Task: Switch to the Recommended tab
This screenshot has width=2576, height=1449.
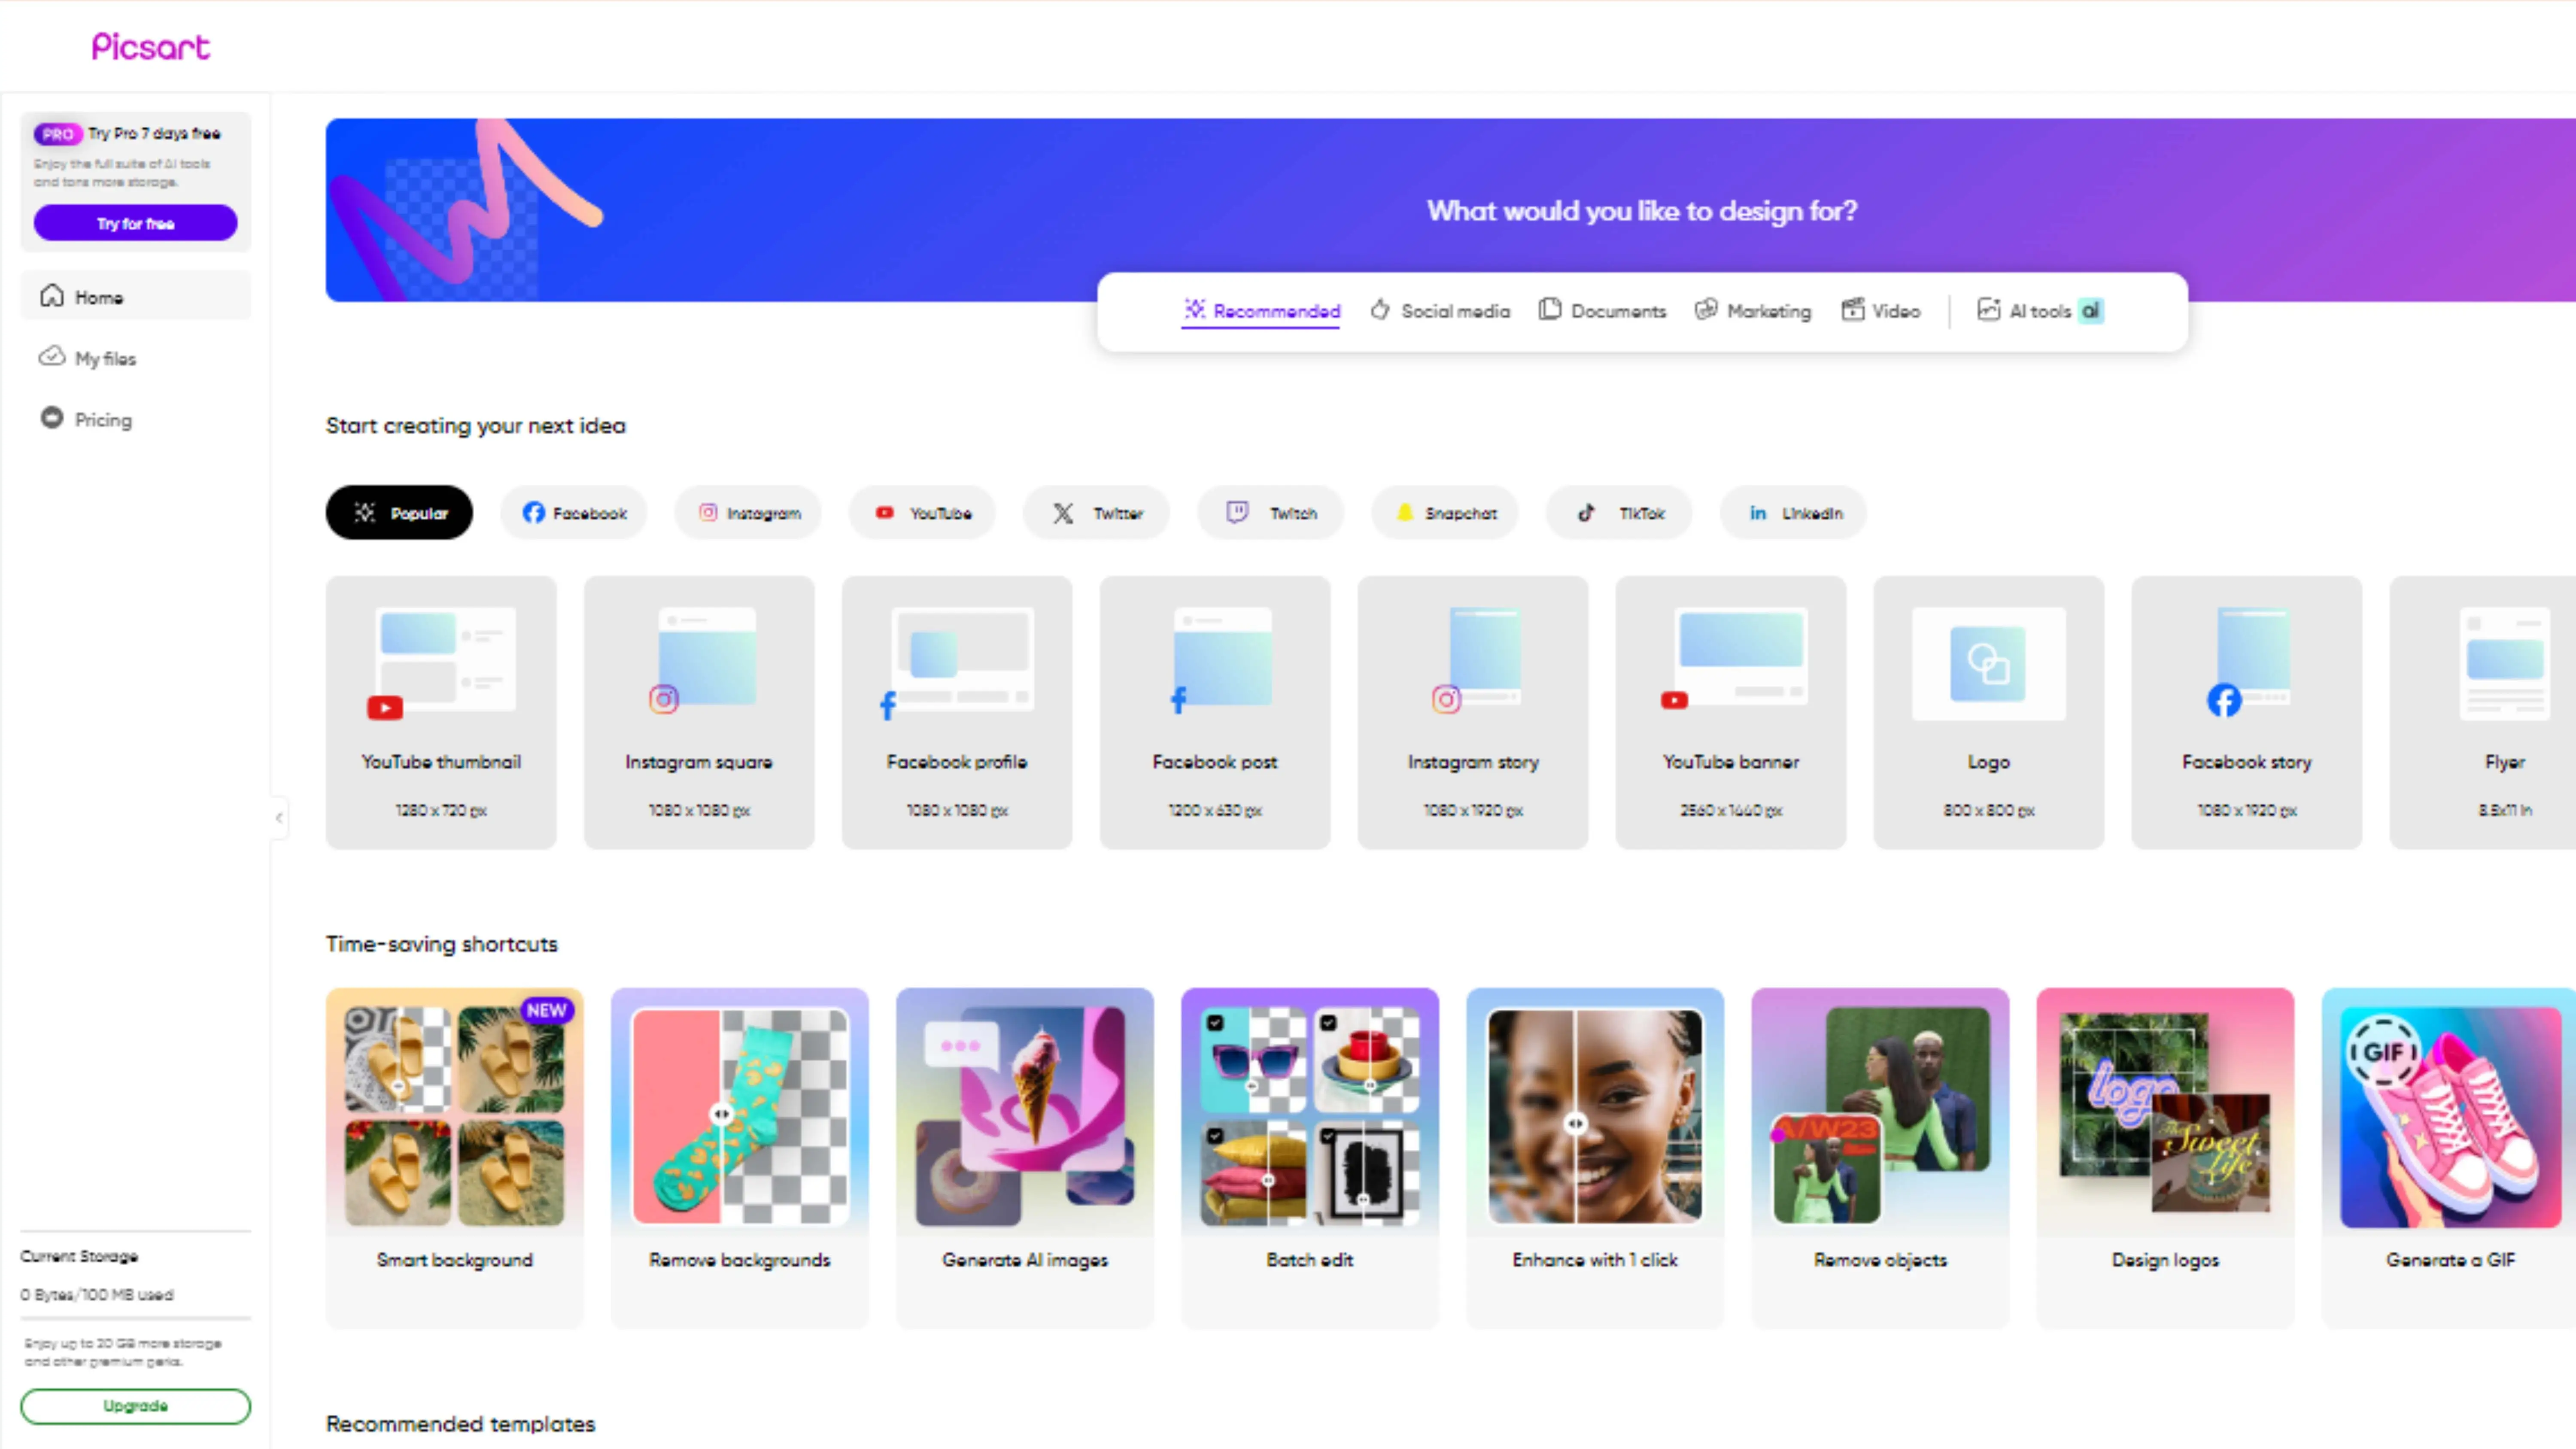Action: pos(1261,311)
